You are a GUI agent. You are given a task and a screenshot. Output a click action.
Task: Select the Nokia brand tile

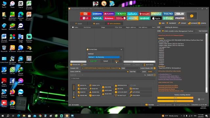pos(97,18)
